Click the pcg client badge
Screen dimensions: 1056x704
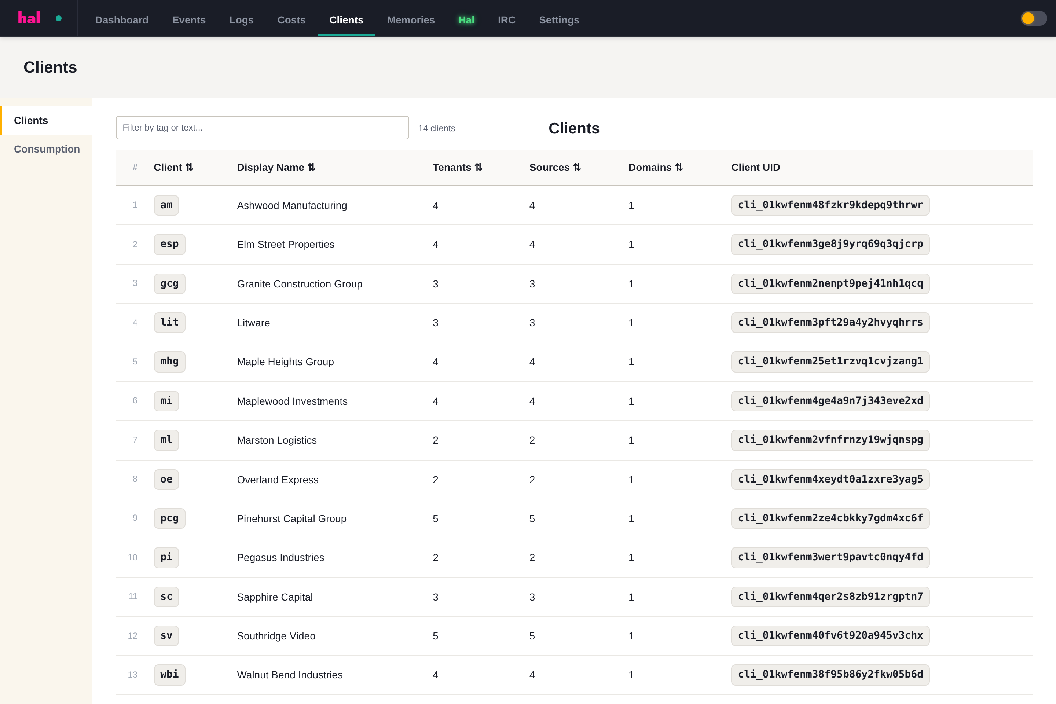pos(169,518)
